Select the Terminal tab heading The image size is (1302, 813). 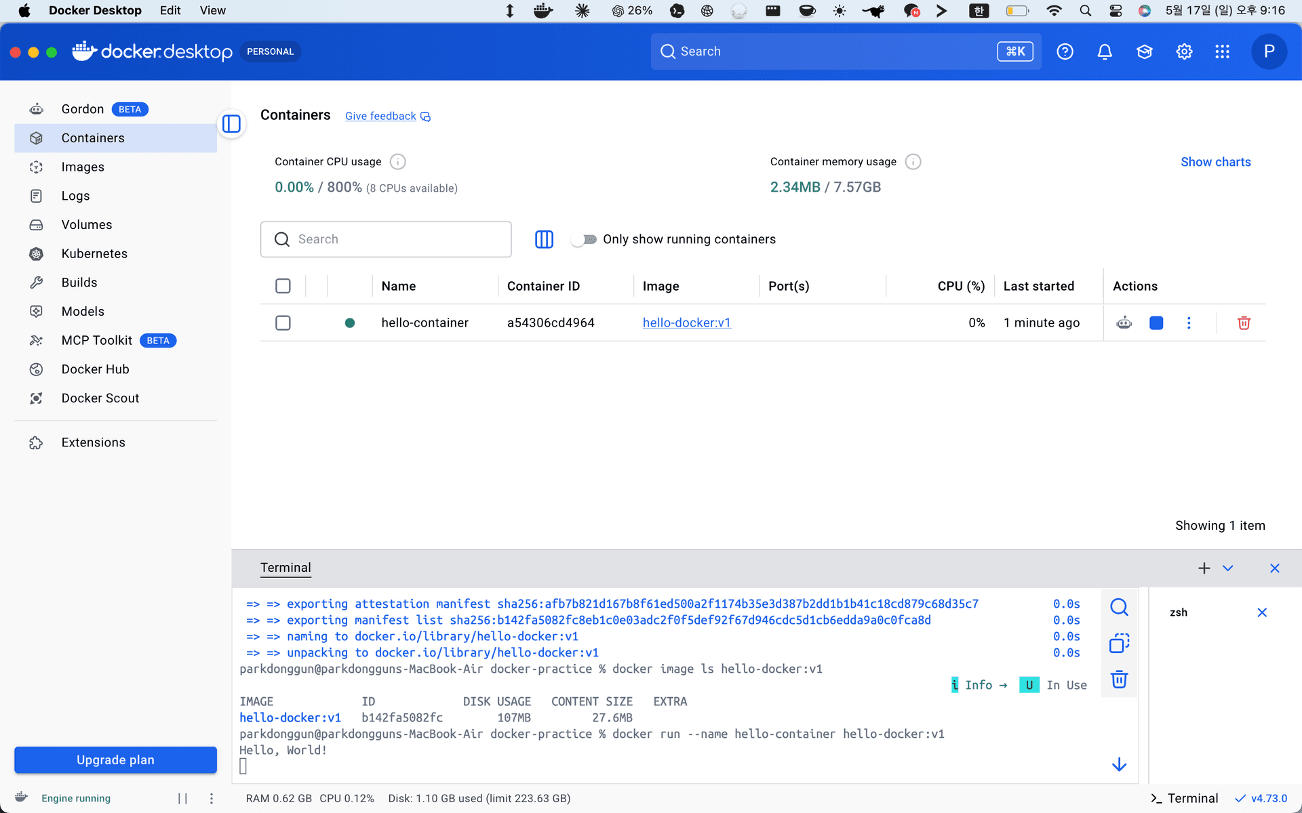point(285,568)
